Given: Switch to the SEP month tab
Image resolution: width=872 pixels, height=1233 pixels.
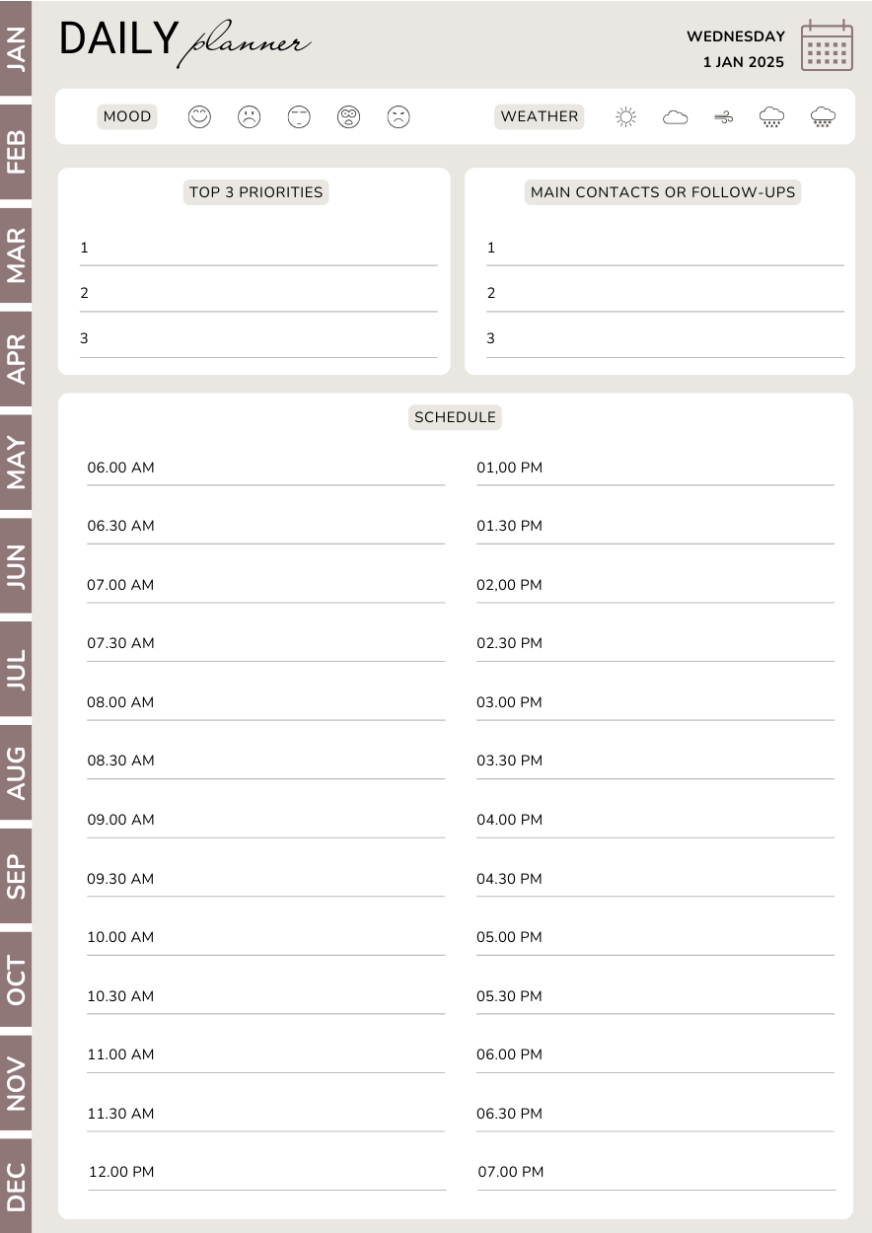Looking at the screenshot, I should tap(16, 875).
